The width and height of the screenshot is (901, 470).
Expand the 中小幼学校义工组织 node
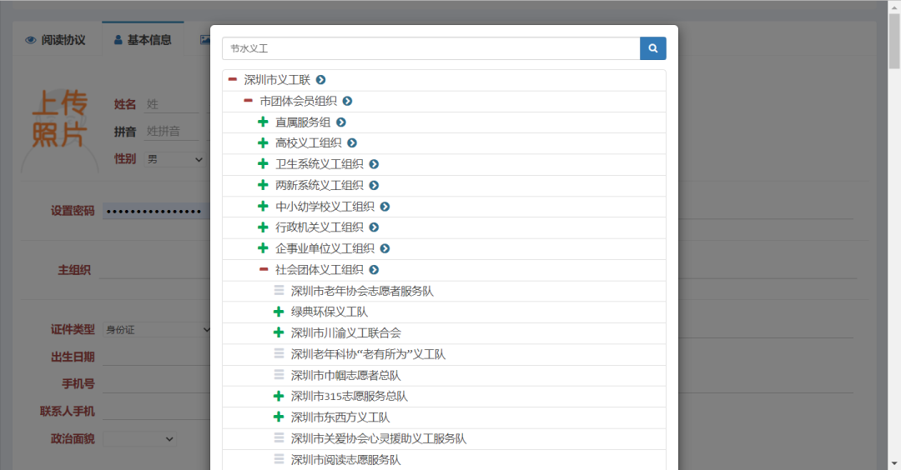[x=263, y=206]
